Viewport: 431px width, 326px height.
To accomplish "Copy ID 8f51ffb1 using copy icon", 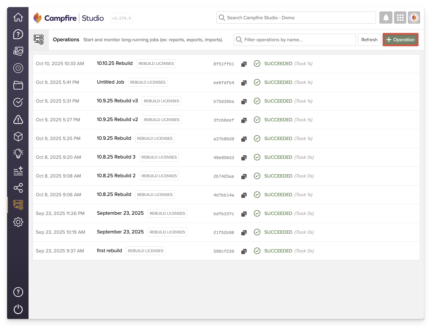I will 244,64.
